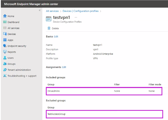Viewport: 168px width, 120px height.
Task: Click the Devices monitor icon
Action: 5,34
